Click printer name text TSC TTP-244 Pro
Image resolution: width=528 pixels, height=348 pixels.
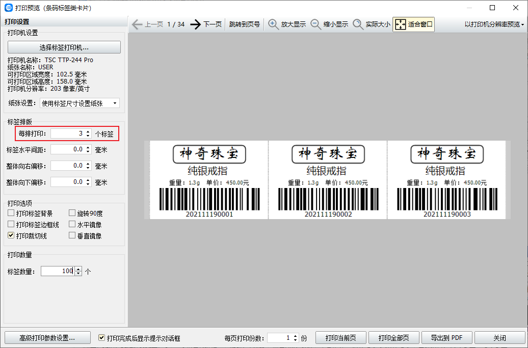pyautogui.click(x=69, y=60)
